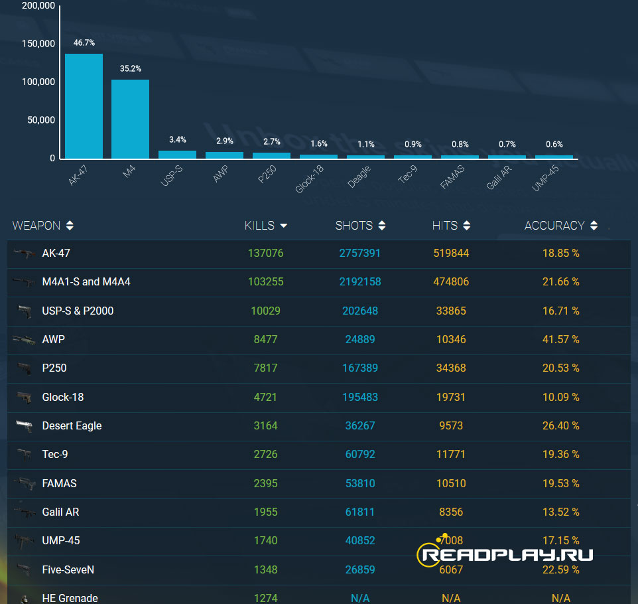638x604 pixels.
Task: Click the AK-47 bar in the chart
Action: click(84, 106)
